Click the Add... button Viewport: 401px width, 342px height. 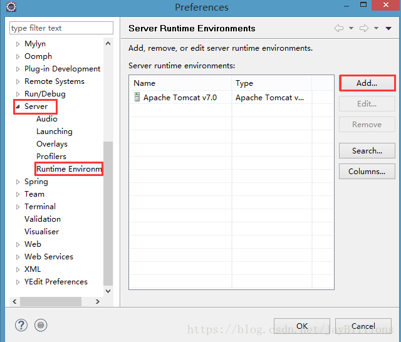367,83
